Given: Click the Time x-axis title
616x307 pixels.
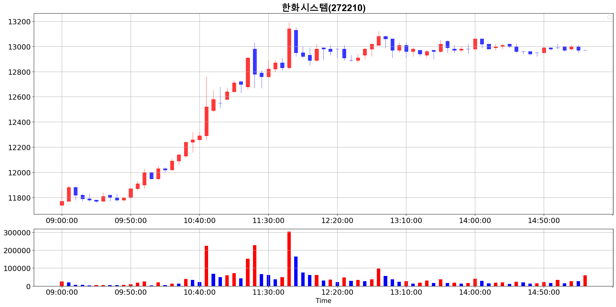Looking at the screenshot, I should tap(323, 301).
